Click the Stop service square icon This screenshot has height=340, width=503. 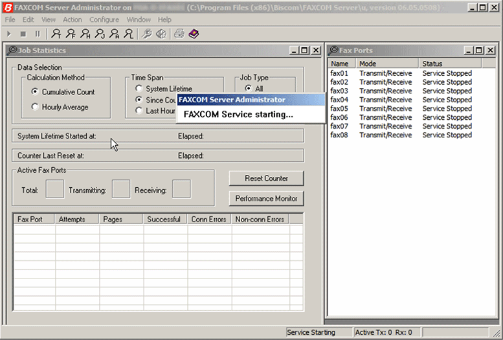pyautogui.click(x=23, y=34)
